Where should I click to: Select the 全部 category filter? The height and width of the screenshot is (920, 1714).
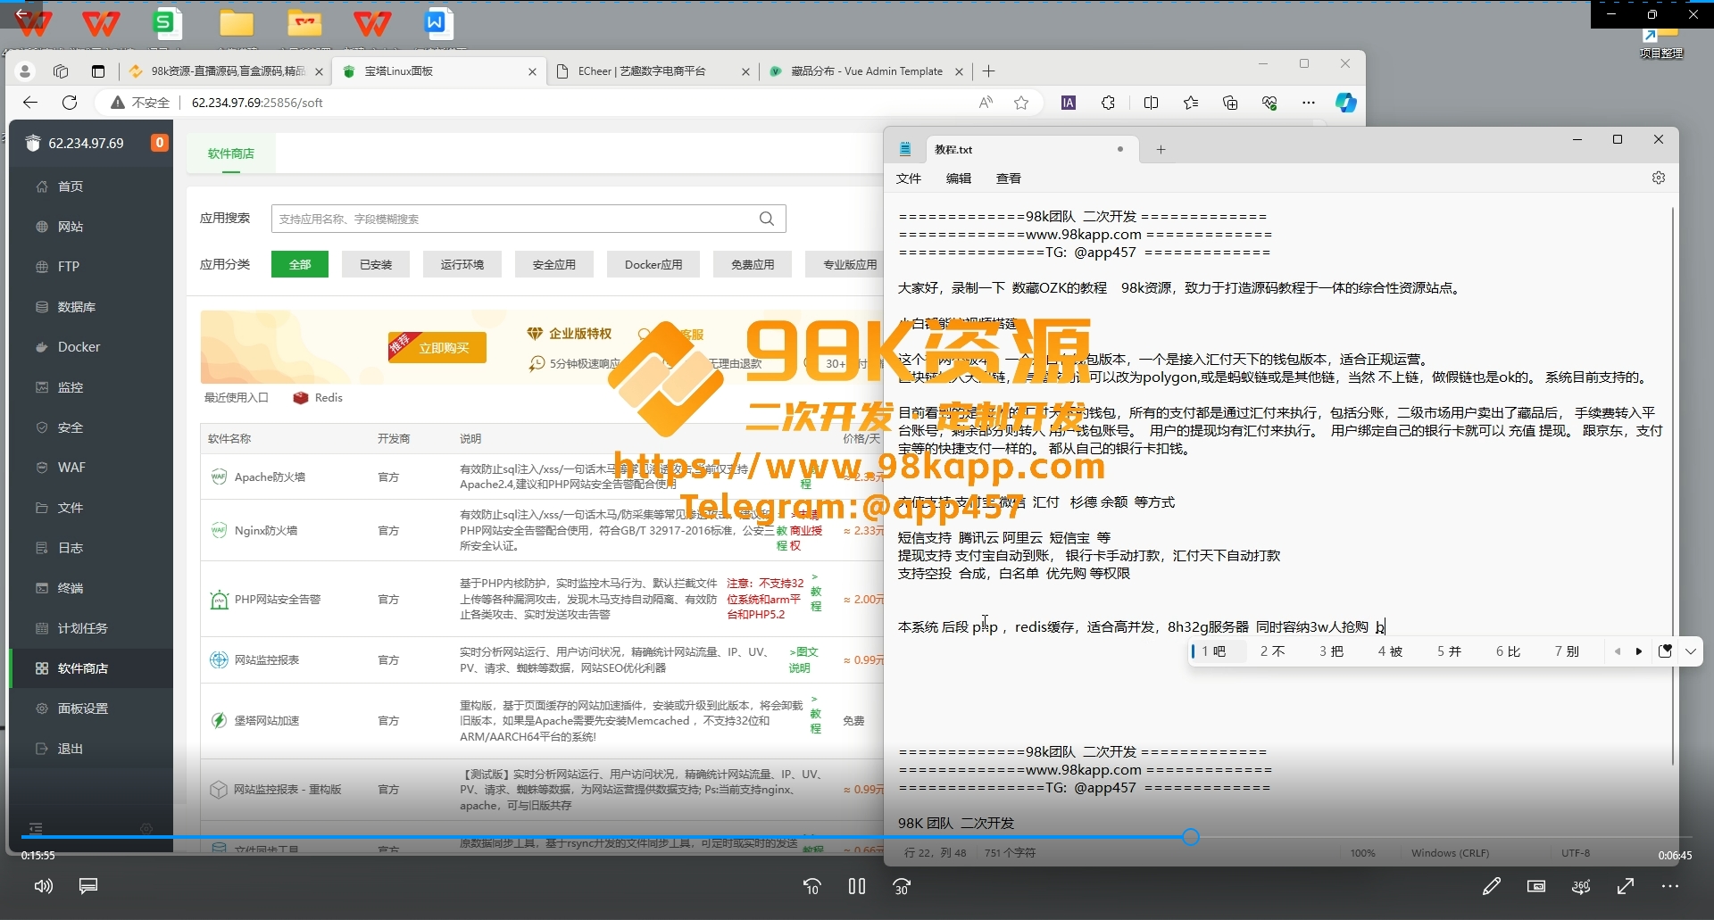[x=300, y=264]
